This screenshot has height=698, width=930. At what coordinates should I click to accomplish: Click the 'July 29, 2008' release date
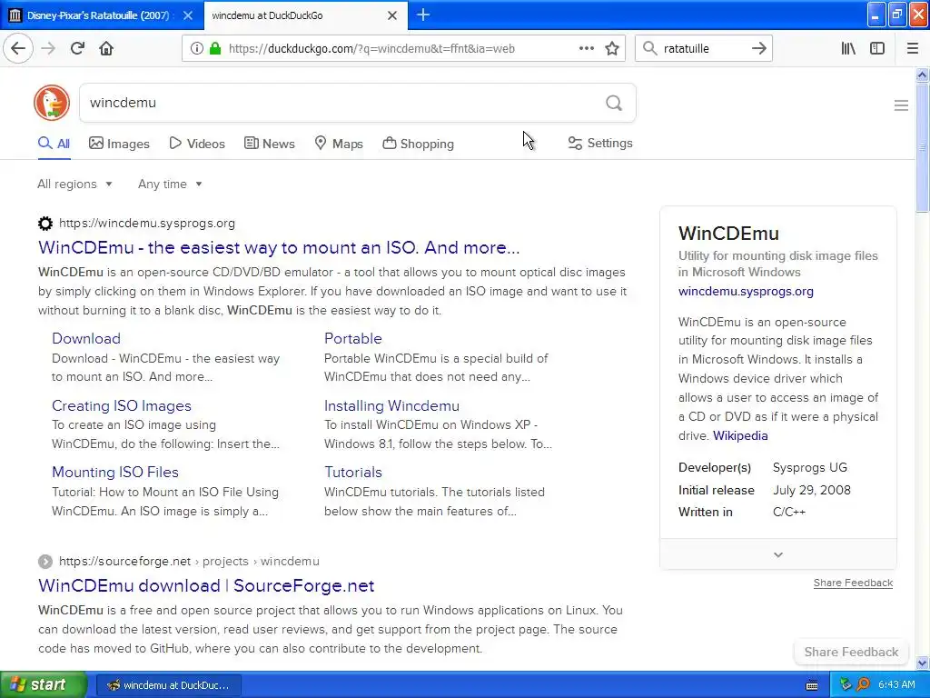coord(811,490)
